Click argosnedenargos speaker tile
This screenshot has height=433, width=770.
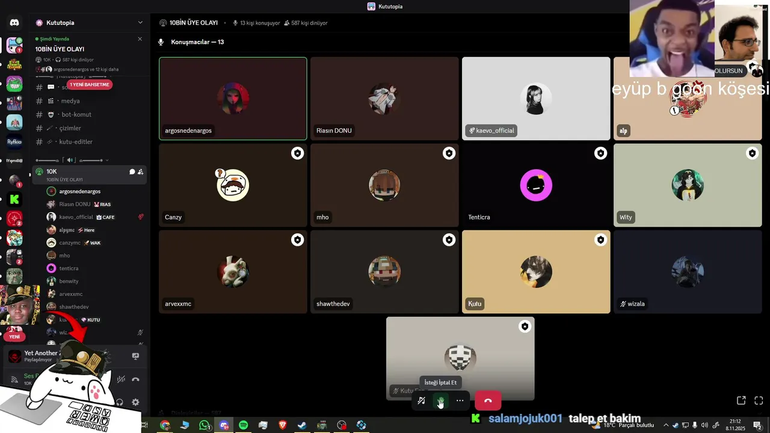coord(233,99)
